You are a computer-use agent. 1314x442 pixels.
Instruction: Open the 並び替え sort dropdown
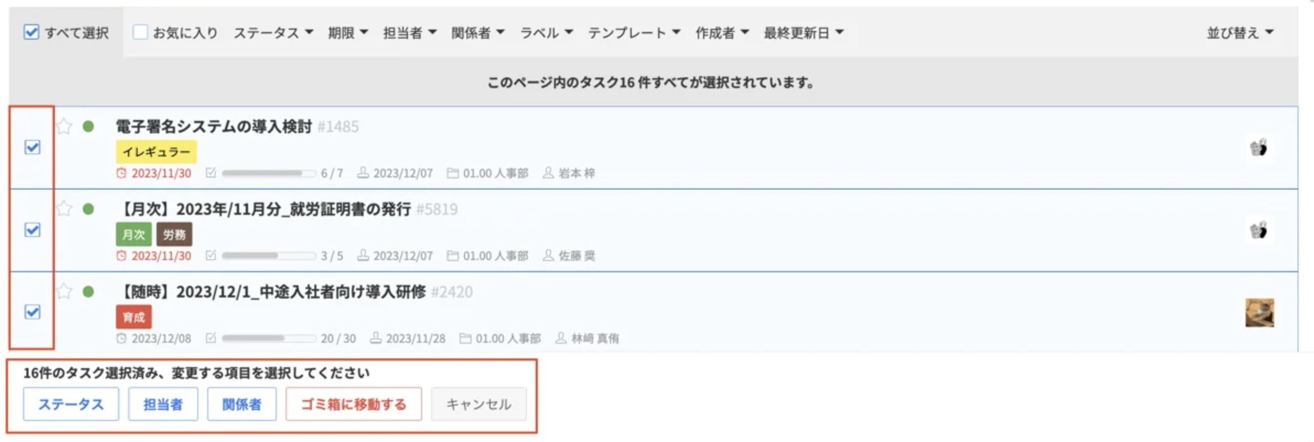(x=1240, y=33)
